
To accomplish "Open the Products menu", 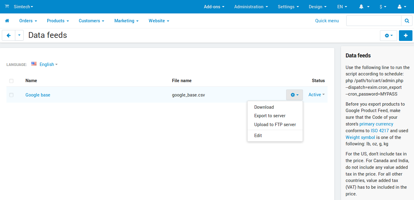I will point(58,21).
